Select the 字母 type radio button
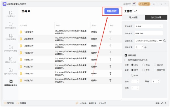Screen dimensions: 170x107 tap(144, 70)
